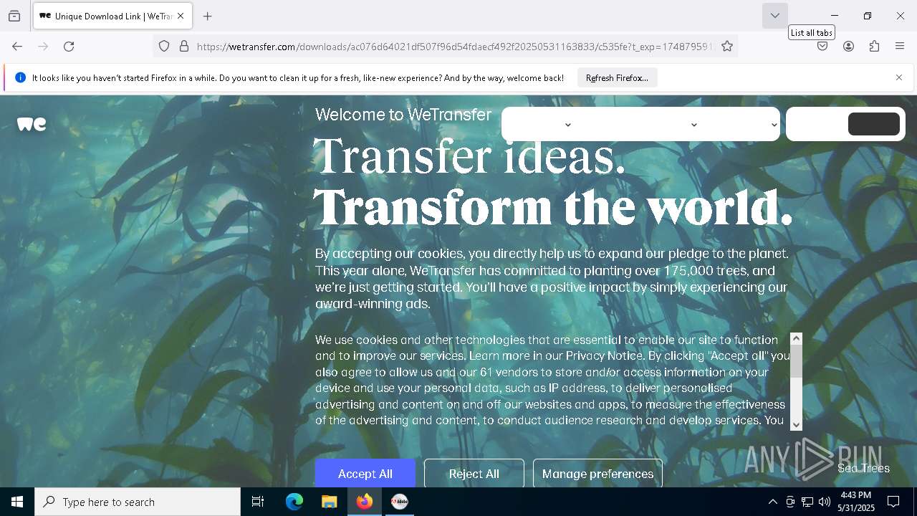917x516 pixels.
Task: Click the Sea Trees caption link
Action: point(863,468)
